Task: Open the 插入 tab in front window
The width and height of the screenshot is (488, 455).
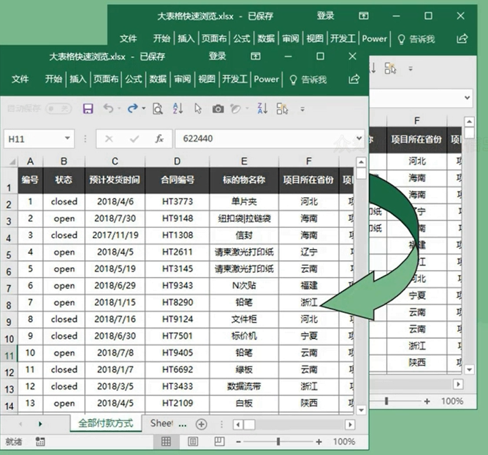Action: (78, 79)
